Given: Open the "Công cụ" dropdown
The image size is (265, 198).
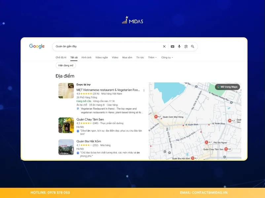Looking at the screenshot, I should (x=167, y=57).
